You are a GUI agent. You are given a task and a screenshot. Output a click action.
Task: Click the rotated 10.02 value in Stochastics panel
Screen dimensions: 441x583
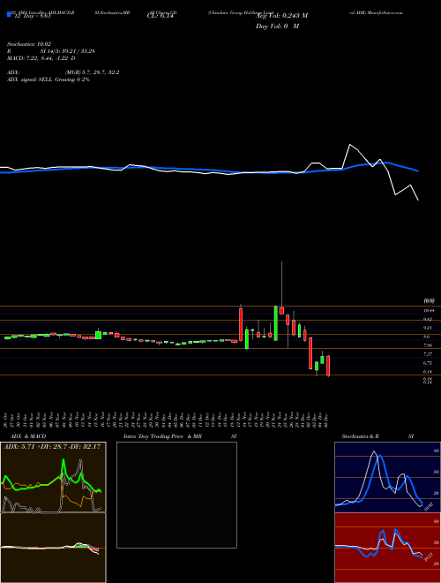tap(429, 506)
